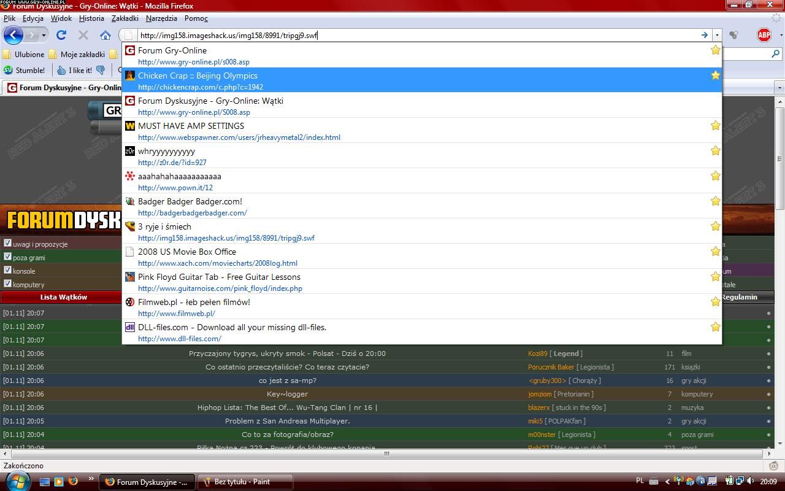Viewport: 785px width, 491px height.
Task: Click the thumbs-down dislike icon
Action: [101, 70]
